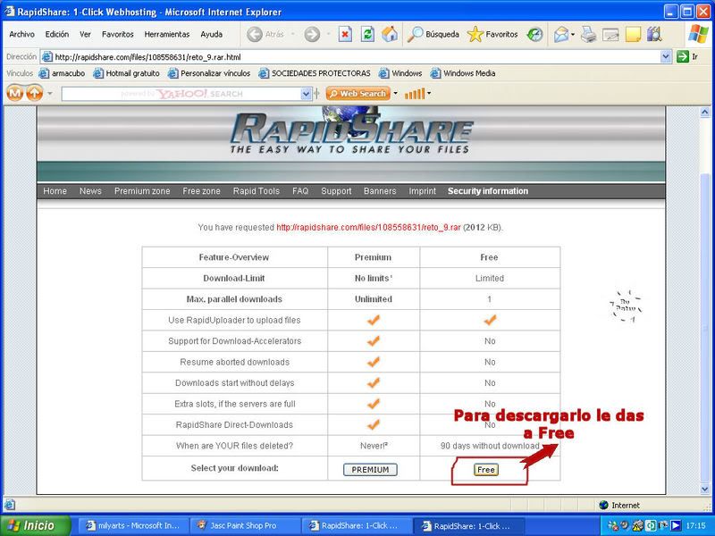Open the Web Search dropdown arrow
Image resolution: width=715 pixels, height=536 pixels.
coord(395,94)
